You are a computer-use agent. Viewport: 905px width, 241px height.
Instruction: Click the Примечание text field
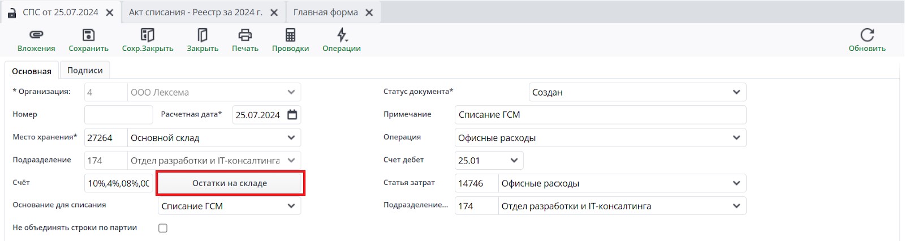point(600,115)
